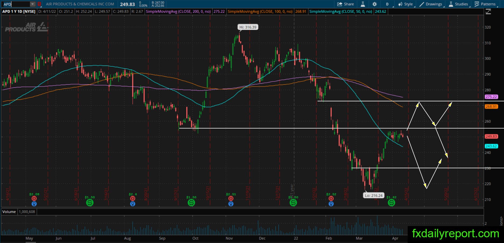This screenshot has width=504, height=243.
Task: Click the AIR PRODUCTS & CHEMICALS INC COM name
Action: click(x=80, y=4)
